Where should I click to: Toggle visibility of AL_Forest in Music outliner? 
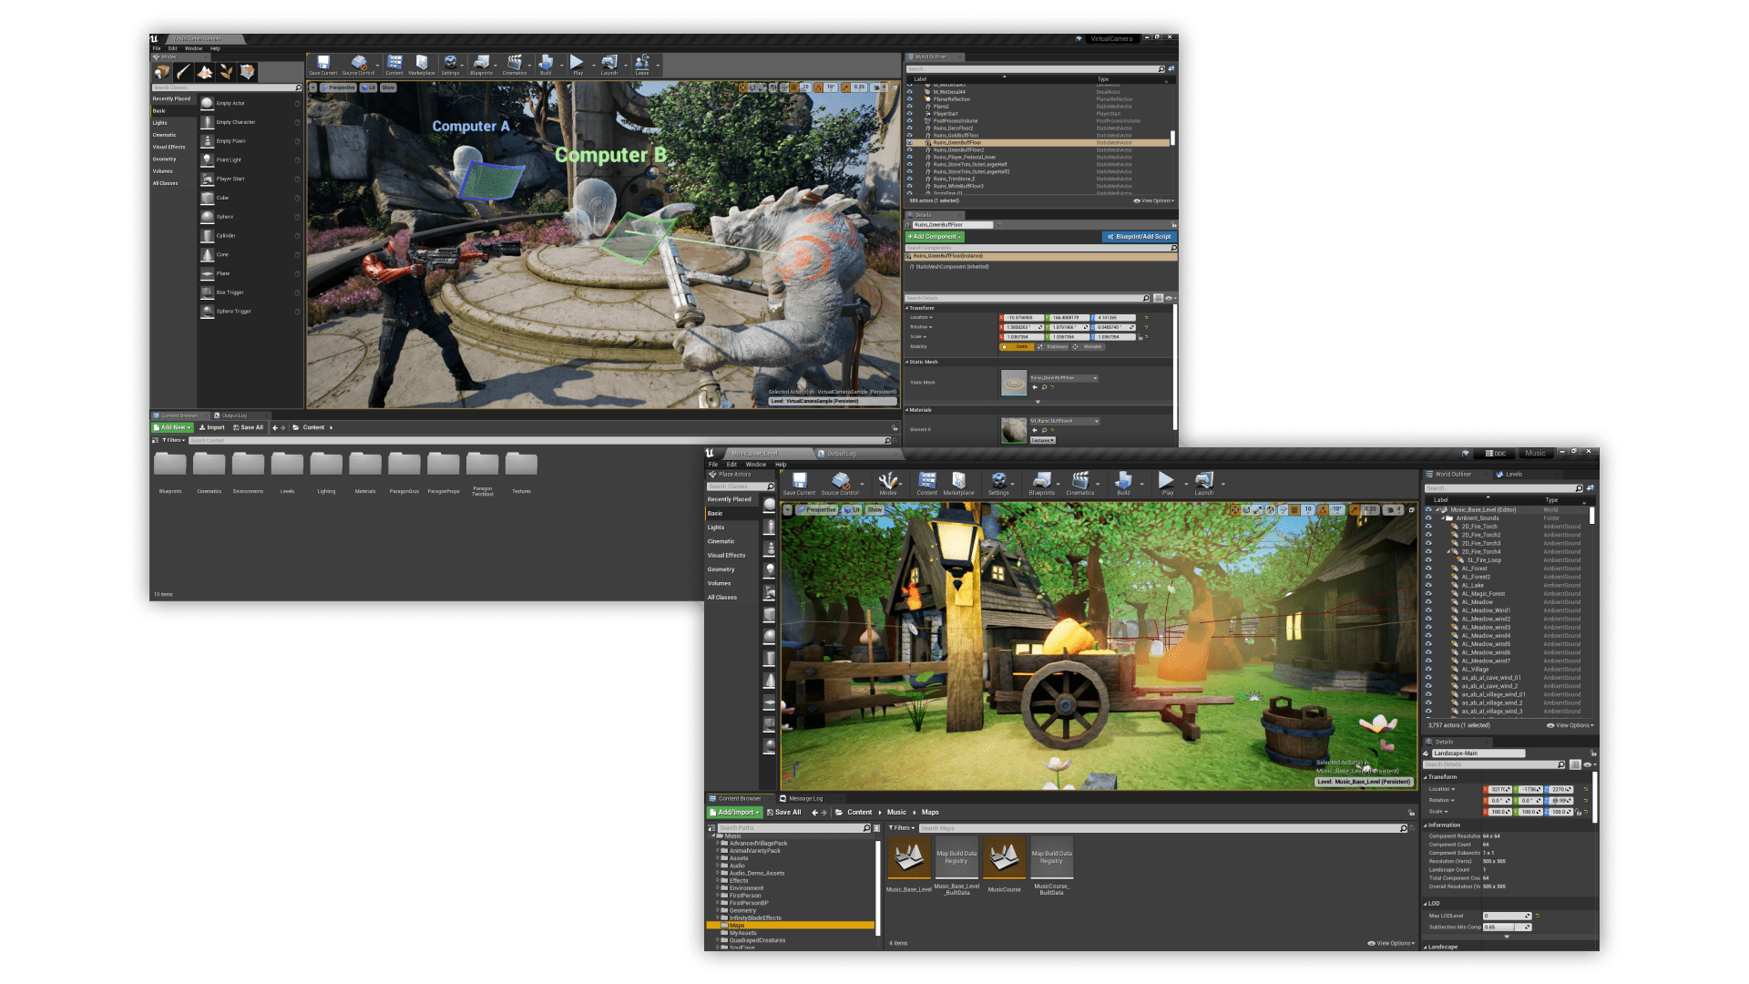coord(1428,569)
